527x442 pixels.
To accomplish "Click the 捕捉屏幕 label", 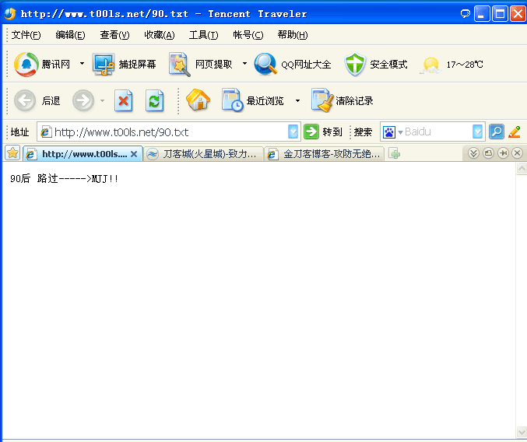I will (x=137, y=64).
